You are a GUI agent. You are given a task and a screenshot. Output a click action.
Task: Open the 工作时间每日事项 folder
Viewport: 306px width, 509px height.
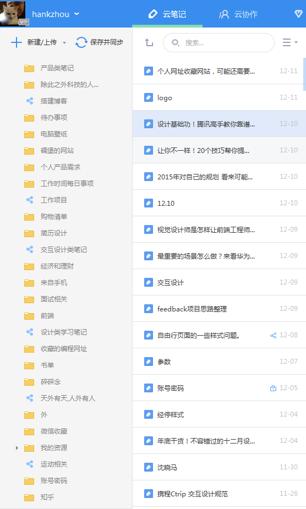click(x=67, y=184)
